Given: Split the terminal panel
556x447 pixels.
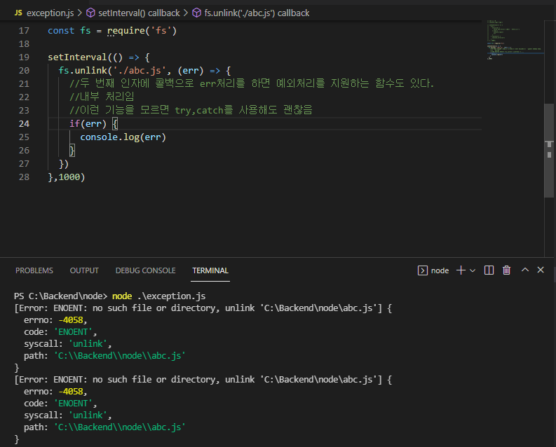Looking at the screenshot, I should (489, 270).
